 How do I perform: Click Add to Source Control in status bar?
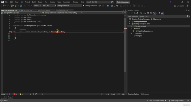(x=156, y=101)
